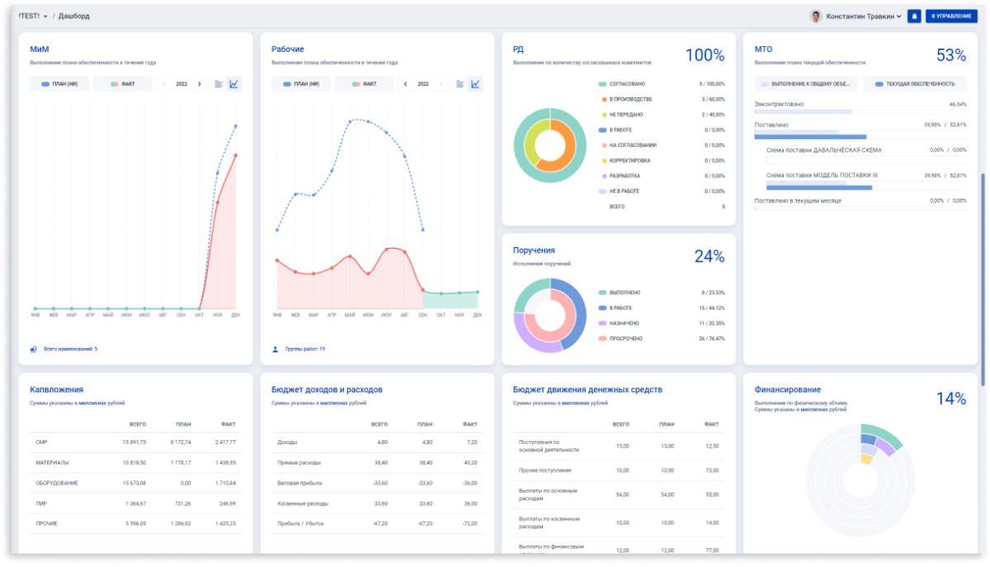Go to previous year in Рабочие card
The image size is (990, 567).
point(405,84)
